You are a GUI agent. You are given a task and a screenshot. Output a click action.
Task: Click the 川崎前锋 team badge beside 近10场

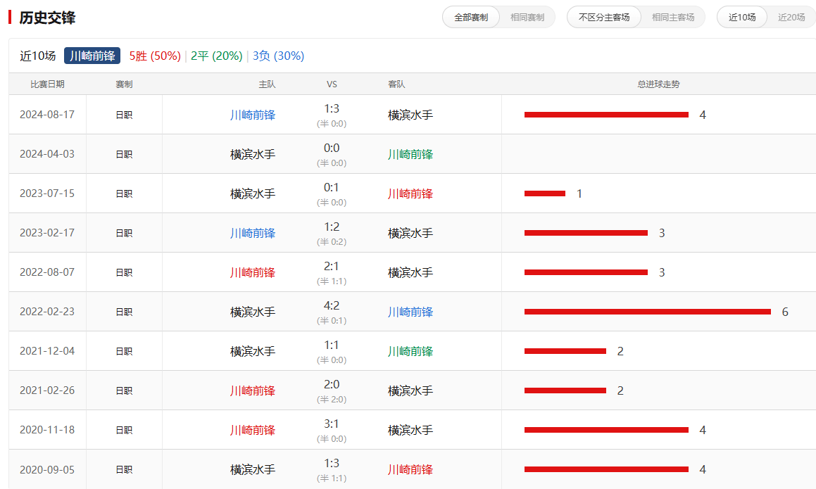click(92, 56)
